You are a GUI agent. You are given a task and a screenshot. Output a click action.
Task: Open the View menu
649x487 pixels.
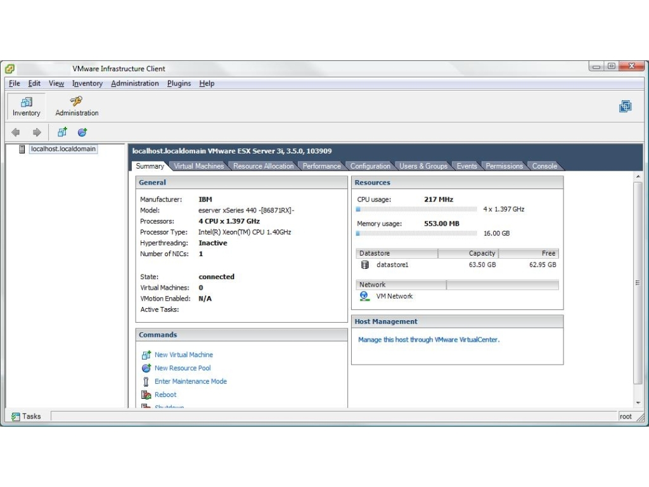pos(56,83)
